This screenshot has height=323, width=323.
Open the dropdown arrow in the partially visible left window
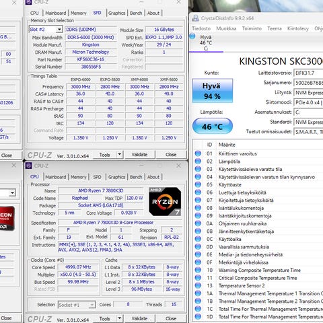click(13, 192)
